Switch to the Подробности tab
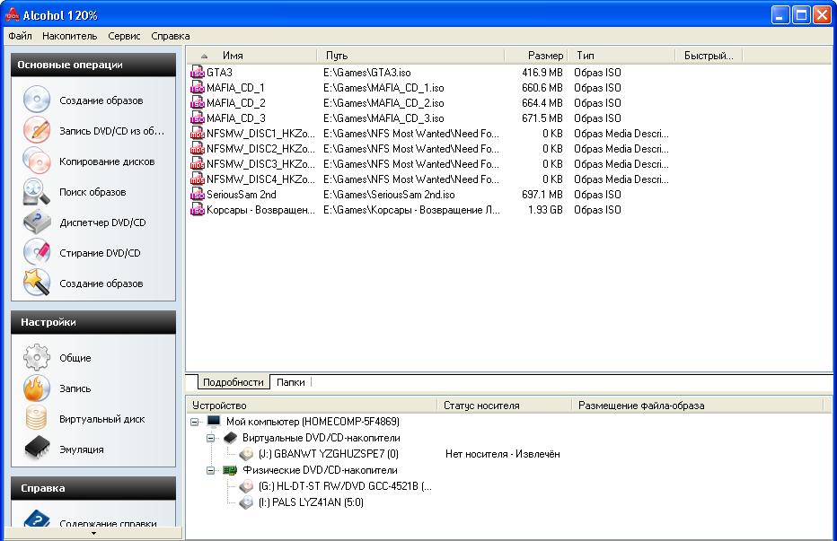The width and height of the screenshot is (837, 541). 233,382
